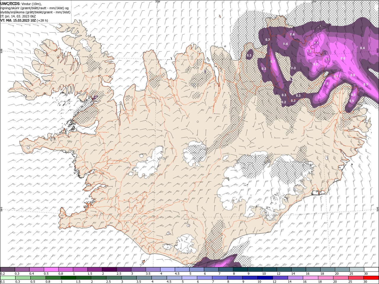Viewport: 379px width, 284px height.
Task: Click the first grey-purple swatch above the upper-row 0.2 label
Action: [7, 270]
